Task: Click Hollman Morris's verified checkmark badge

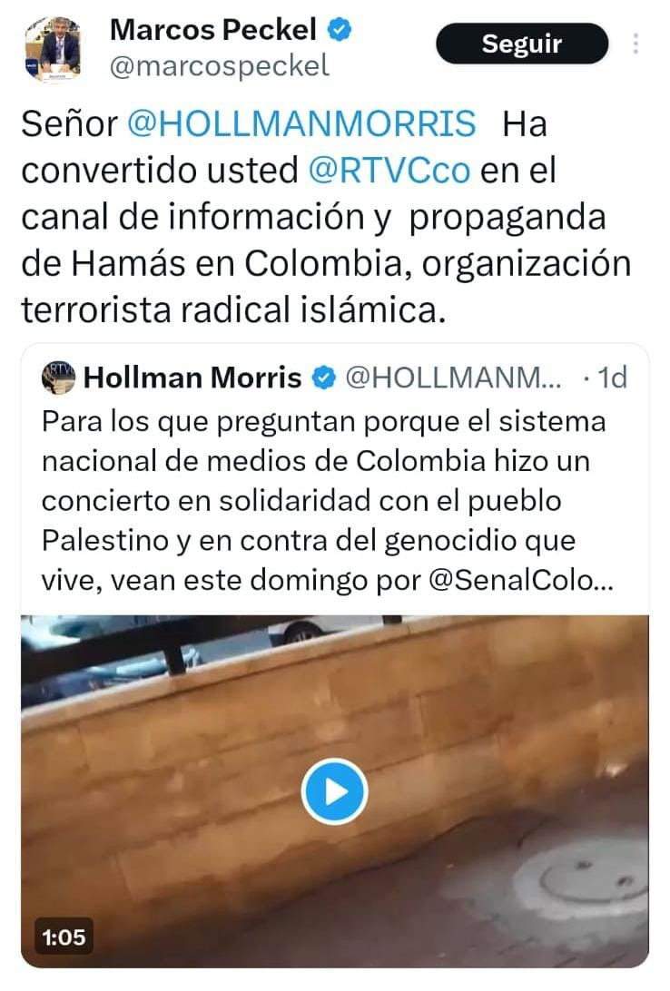Action: pos(324,378)
